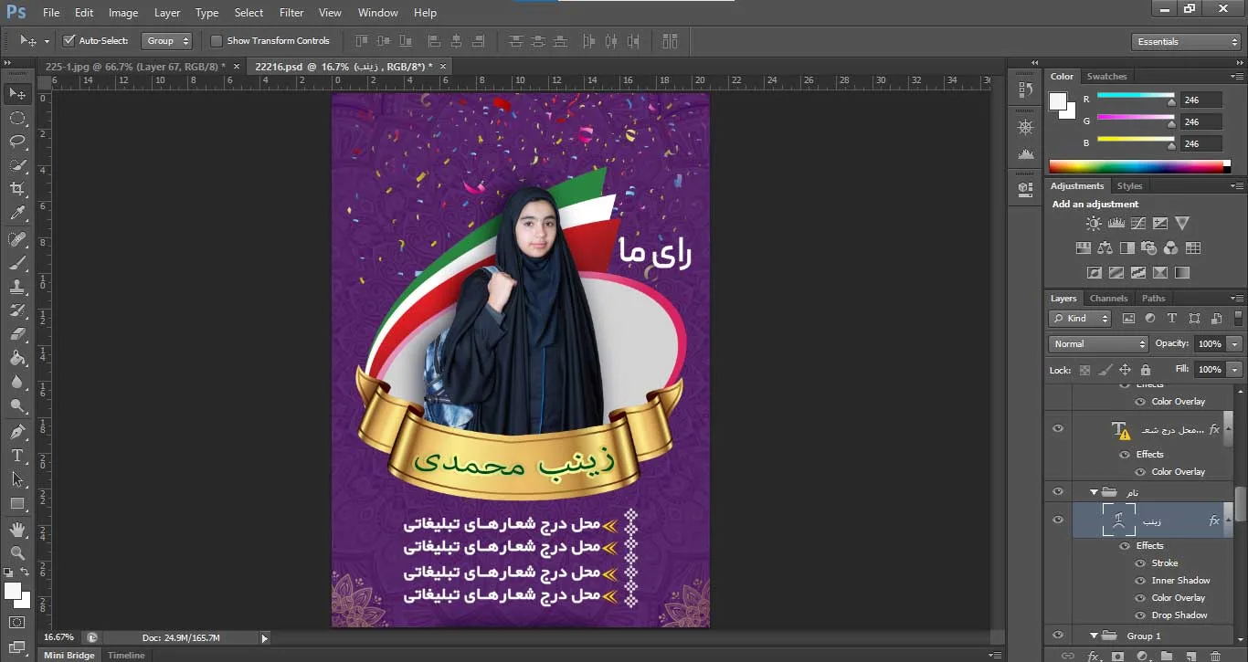
Task: Switch to the 225-1.jpg document tab
Action: point(135,67)
